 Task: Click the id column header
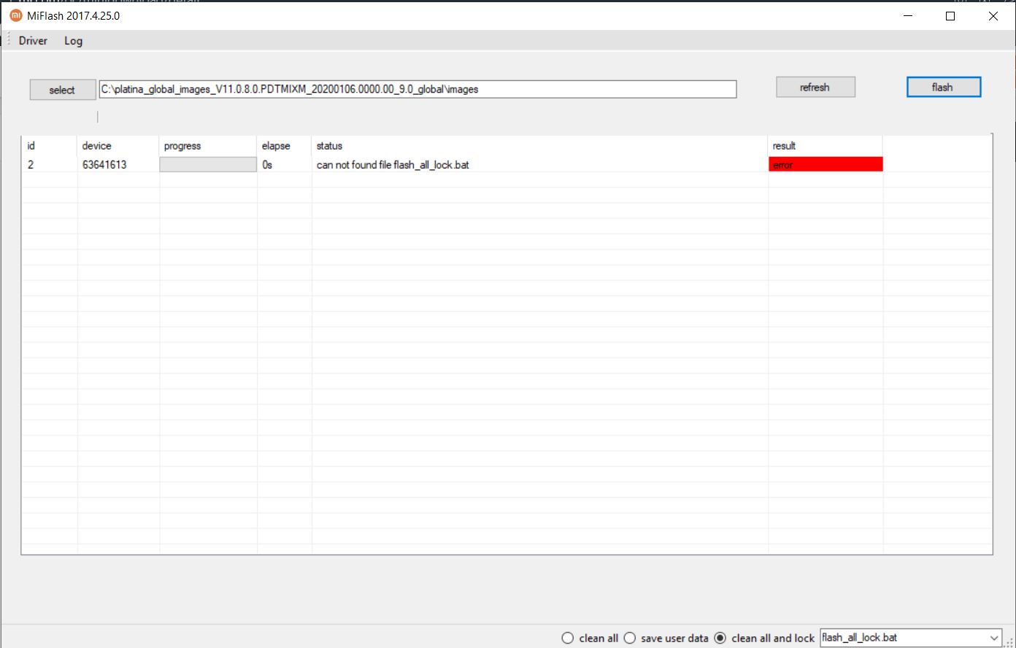[x=49, y=146]
